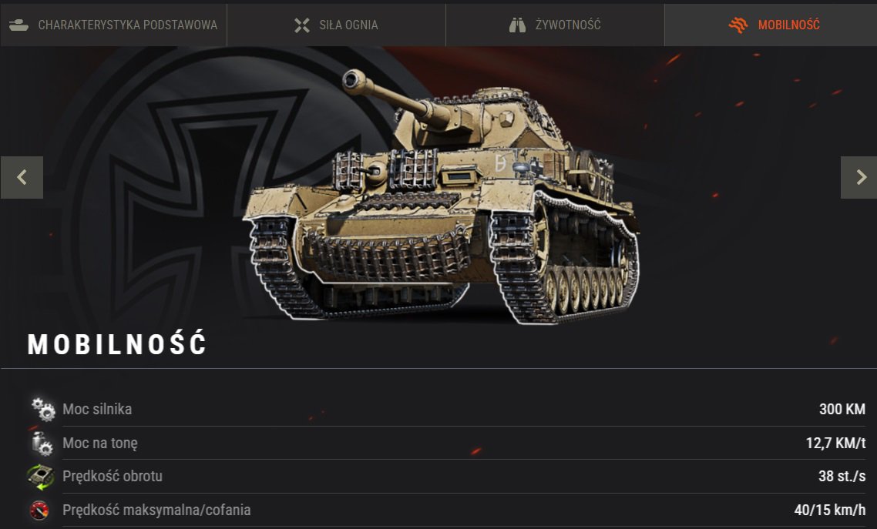Click the crossed shells icon for Siła ognia
877x529 pixels.
[x=302, y=25]
